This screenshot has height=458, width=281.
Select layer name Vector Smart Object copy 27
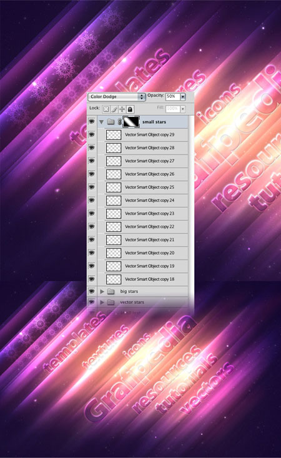(149, 161)
